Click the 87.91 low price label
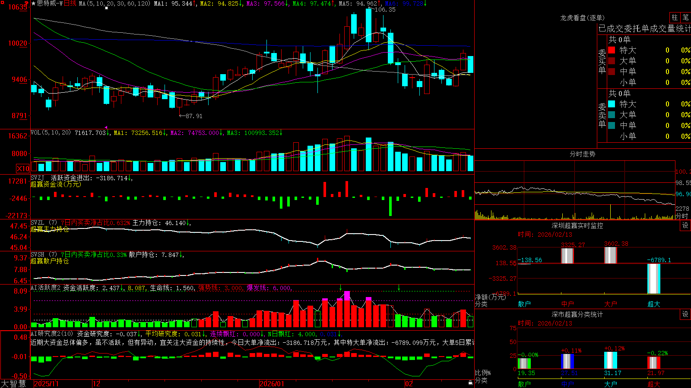Screen dimensions: 691x388 point(193,116)
